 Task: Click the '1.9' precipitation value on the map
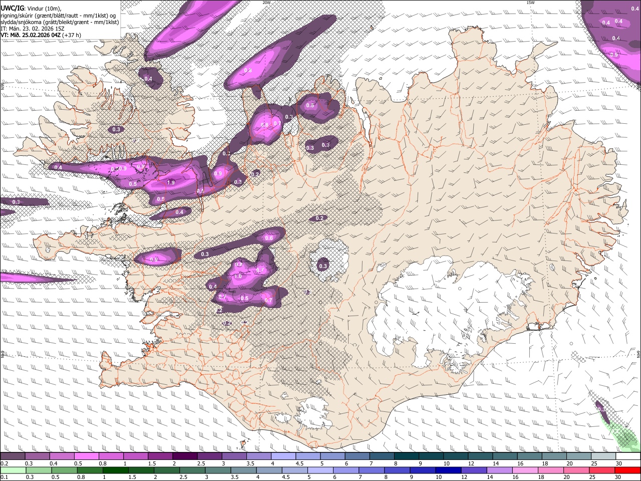pos(171,182)
